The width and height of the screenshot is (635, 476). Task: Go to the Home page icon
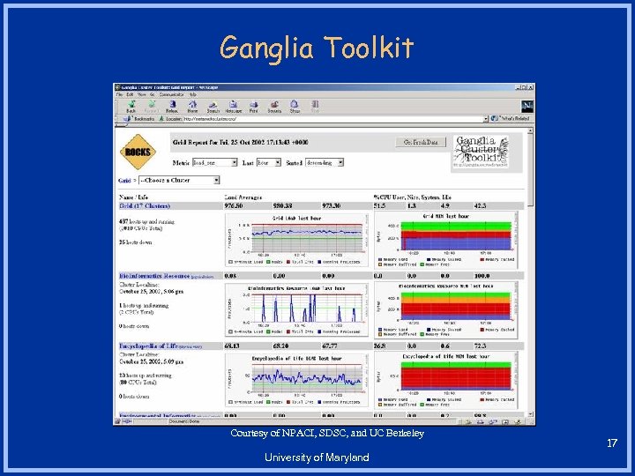click(192, 107)
